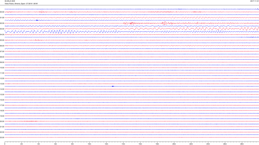
Task: Pick the 21:30 time label
Action: pos(2,127)
